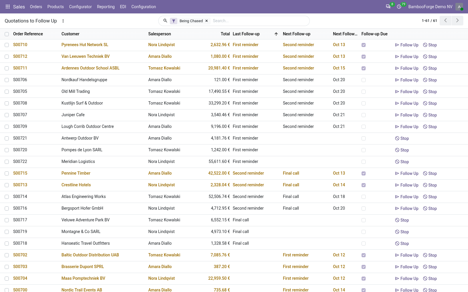Select row checkbox for S00715

pyautogui.click(x=7, y=173)
